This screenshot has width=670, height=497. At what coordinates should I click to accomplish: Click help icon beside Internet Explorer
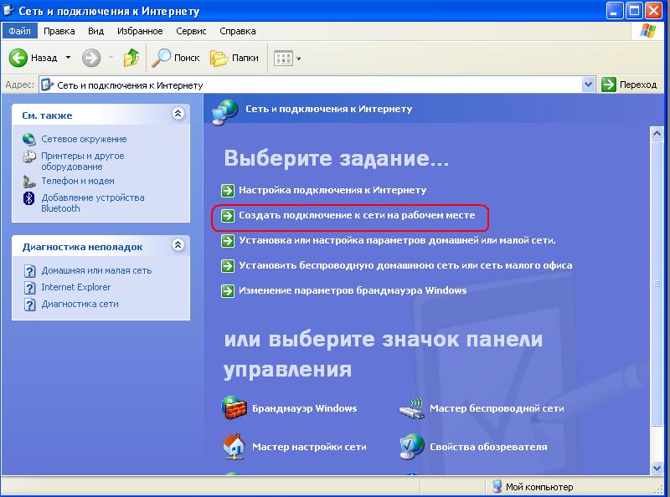pos(29,288)
